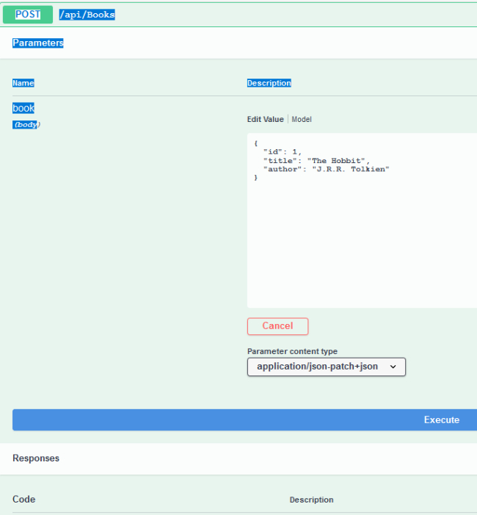
Task: Switch to the Edit Value tab
Action: tap(265, 119)
